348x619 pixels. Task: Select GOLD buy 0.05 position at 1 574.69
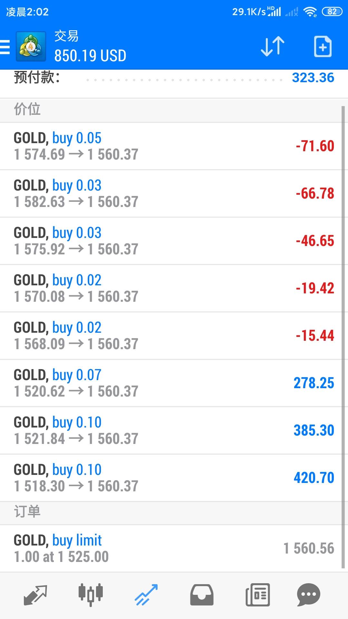(x=171, y=146)
